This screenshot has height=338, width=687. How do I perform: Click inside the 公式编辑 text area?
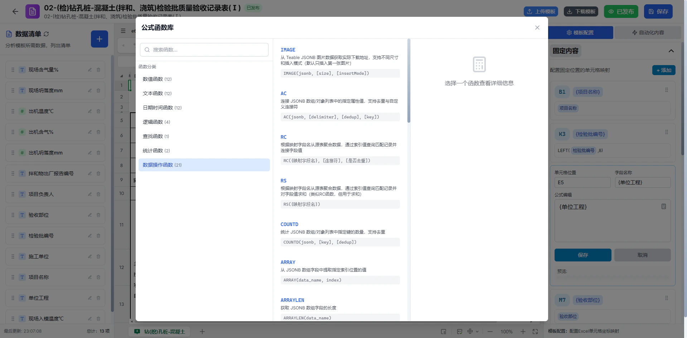[x=613, y=221]
